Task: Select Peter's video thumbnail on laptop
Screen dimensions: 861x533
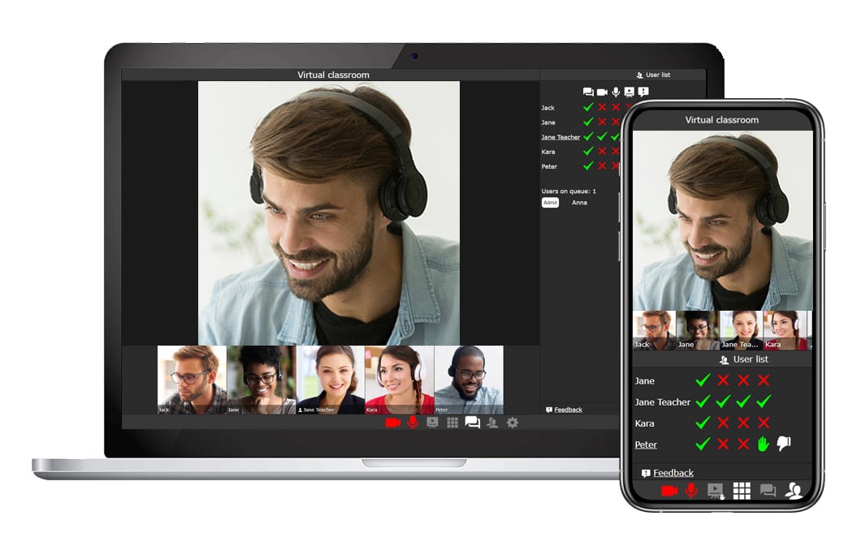Action: pos(469,380)
